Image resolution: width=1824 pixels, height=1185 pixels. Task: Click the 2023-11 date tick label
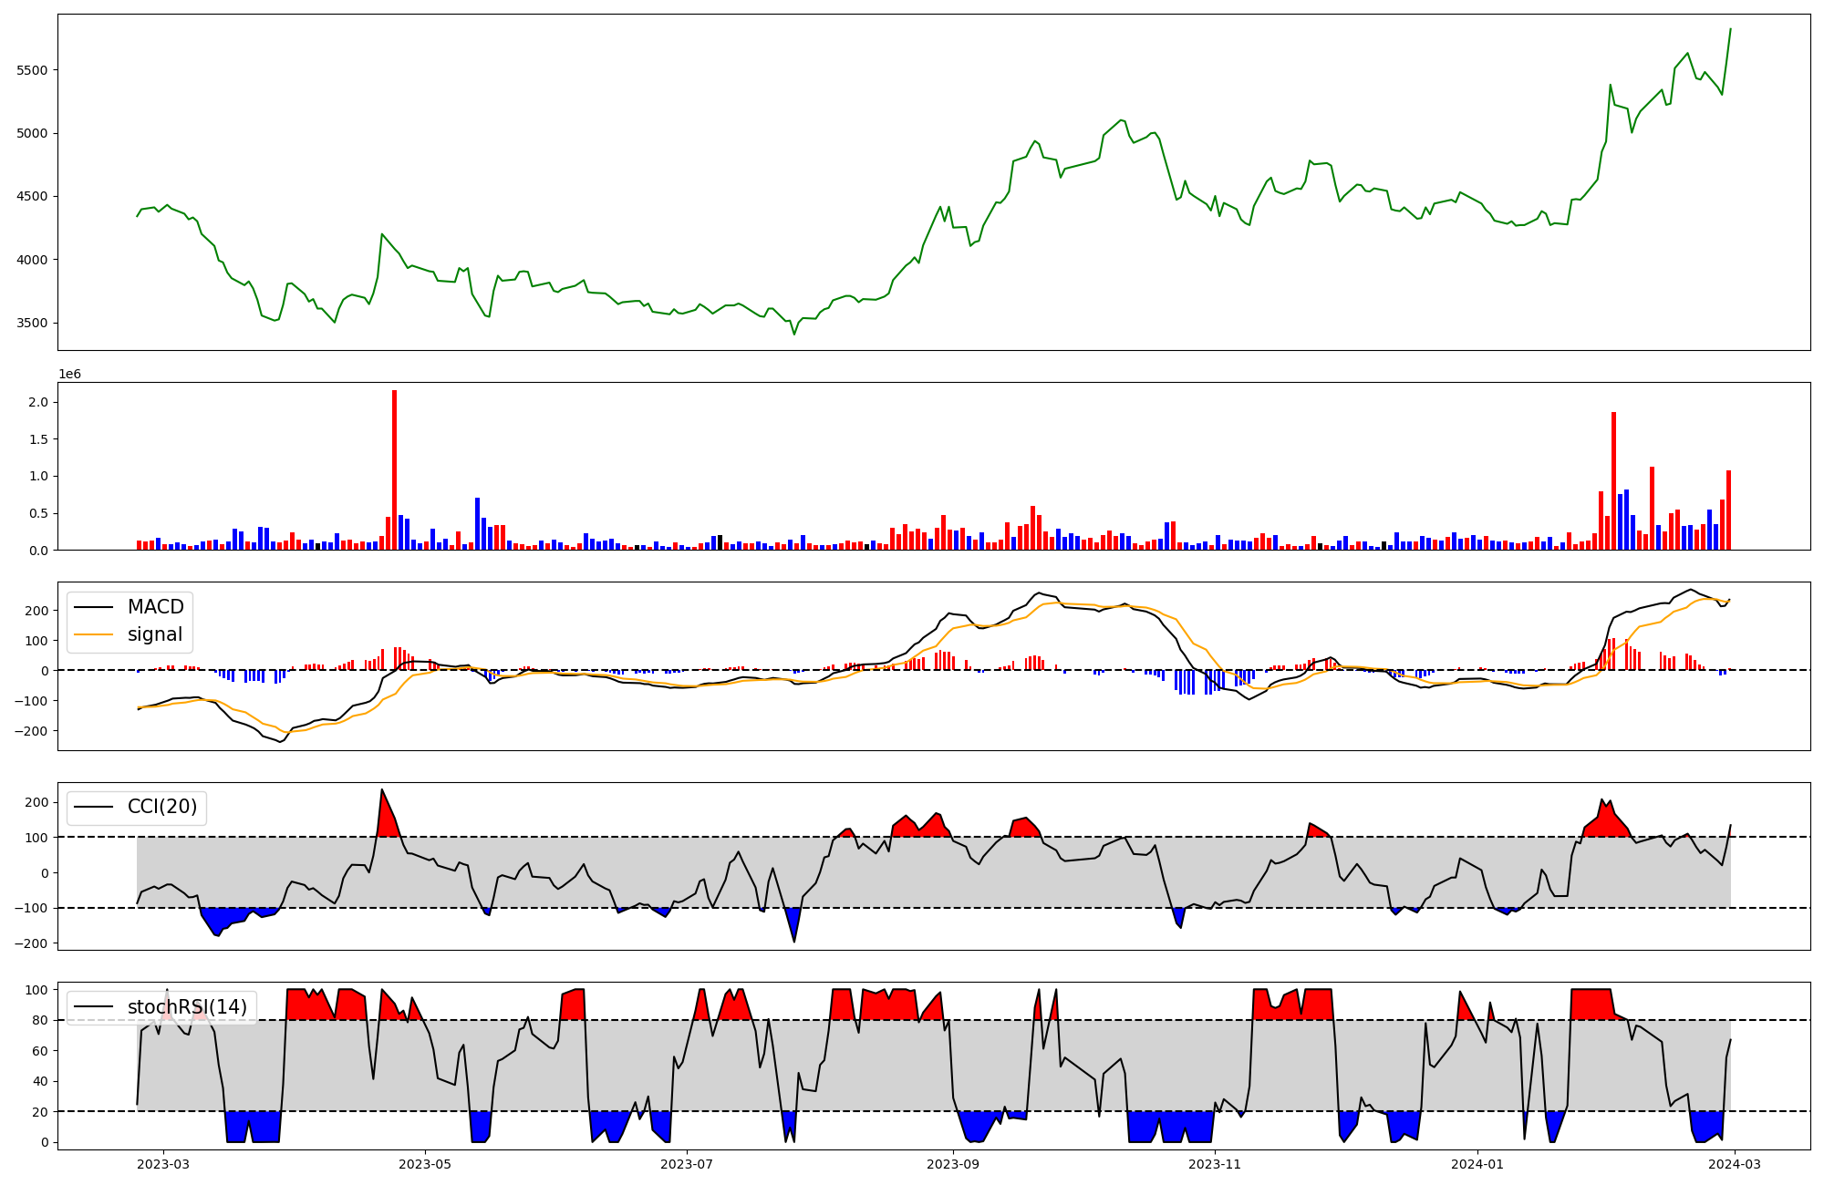(1216, 1163)
